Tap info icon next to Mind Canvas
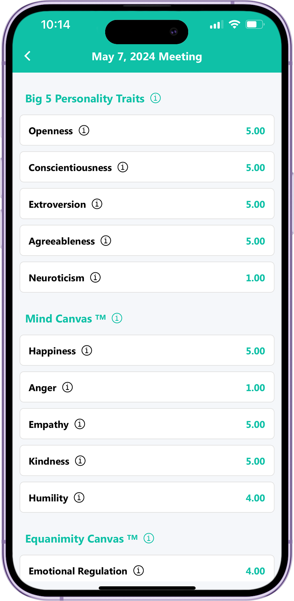 (x=117, y=318)
